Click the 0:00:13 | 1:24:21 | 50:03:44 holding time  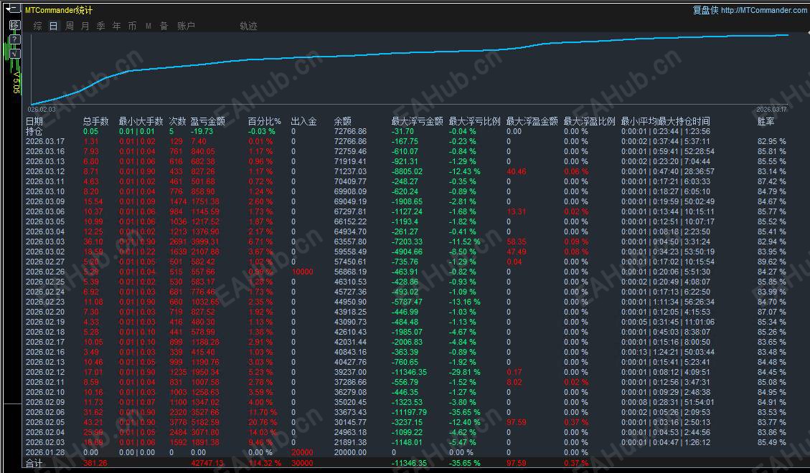click(x=668, y=352)
